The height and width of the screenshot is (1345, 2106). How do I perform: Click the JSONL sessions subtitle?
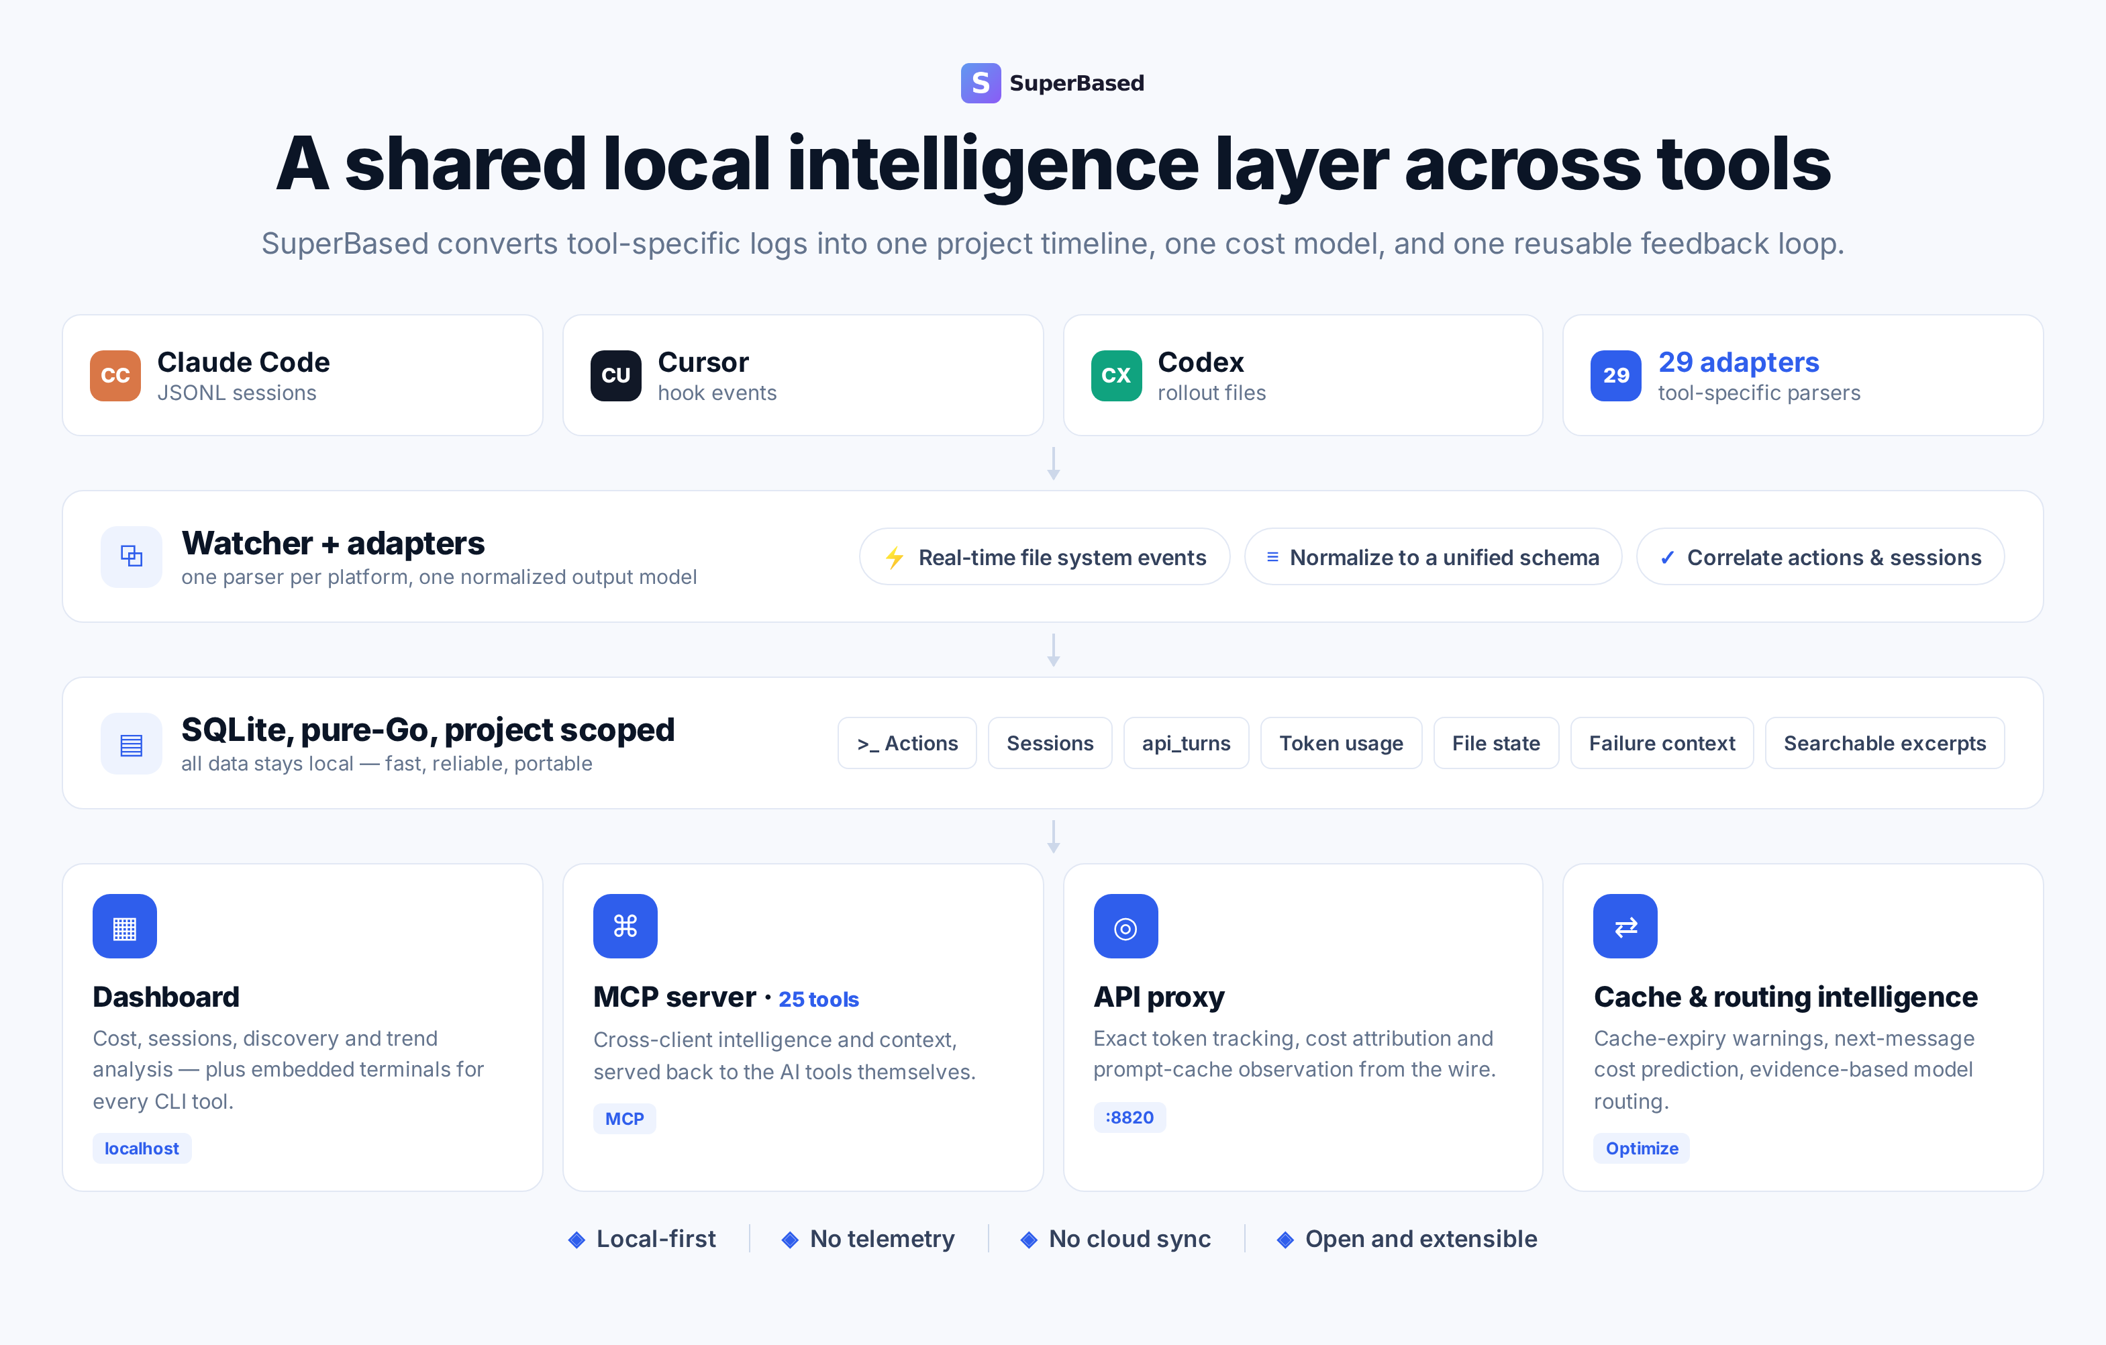(237, 393)
